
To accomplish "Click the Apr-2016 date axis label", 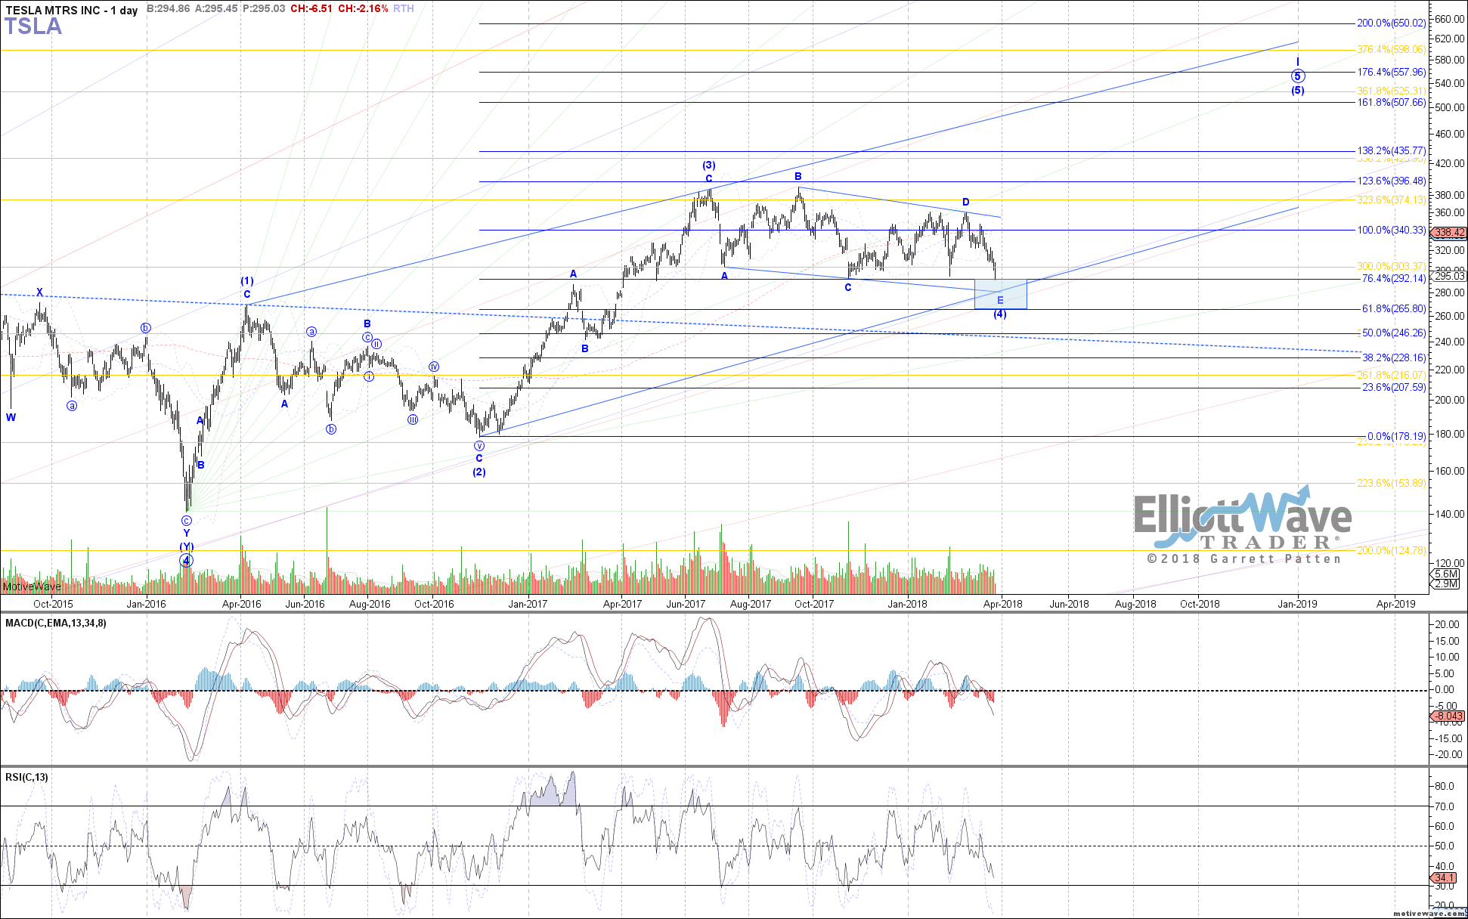I will pos(241,604).
